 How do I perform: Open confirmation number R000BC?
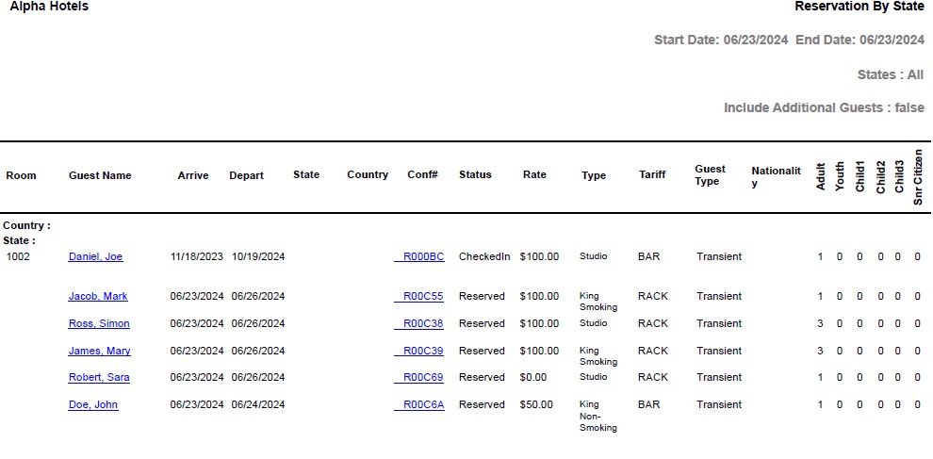(422, 256)
